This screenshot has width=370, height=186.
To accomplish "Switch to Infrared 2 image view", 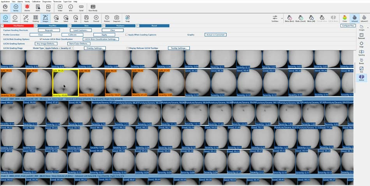I will pyautogui.click(x=364, y=18).
